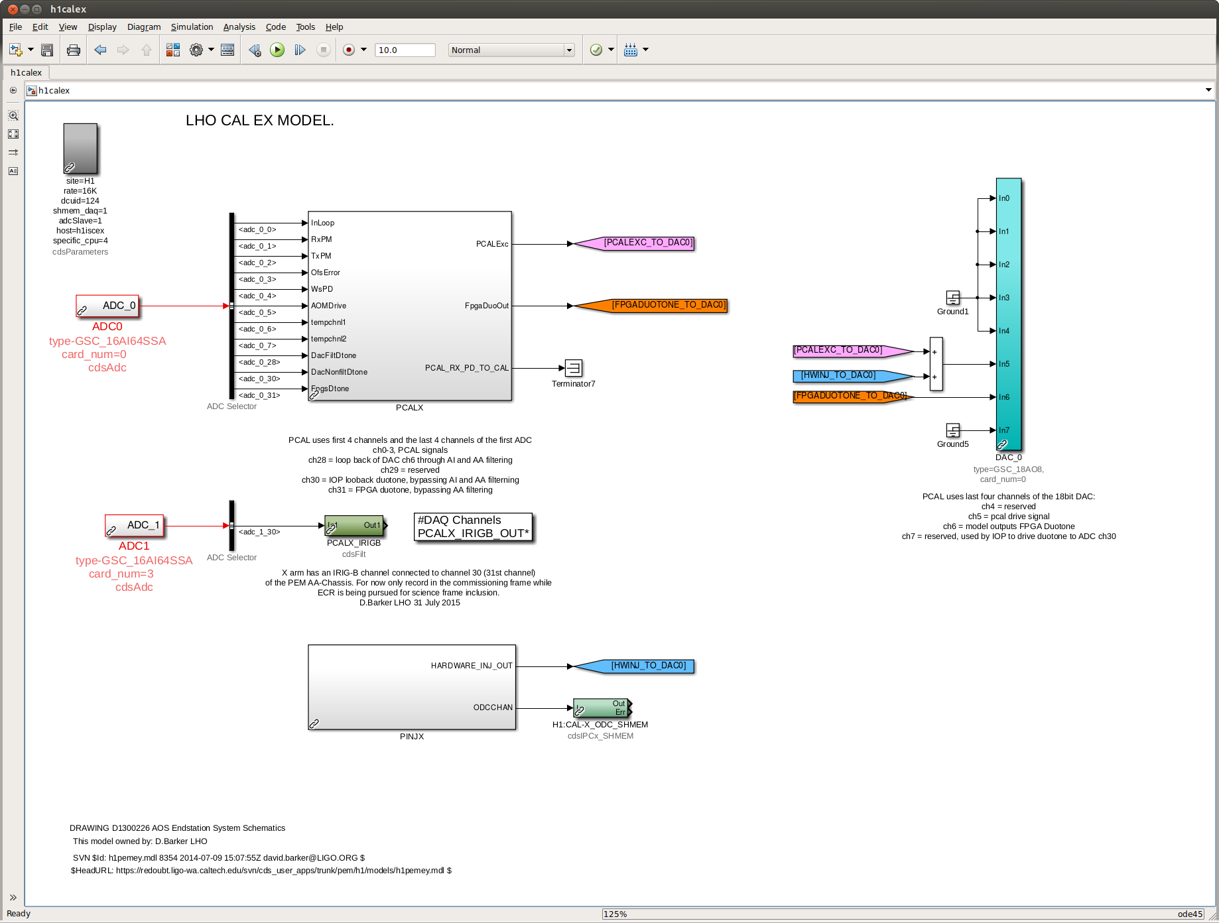
Task: Click the Annotation palette icon
Action: tap(13, 171)
